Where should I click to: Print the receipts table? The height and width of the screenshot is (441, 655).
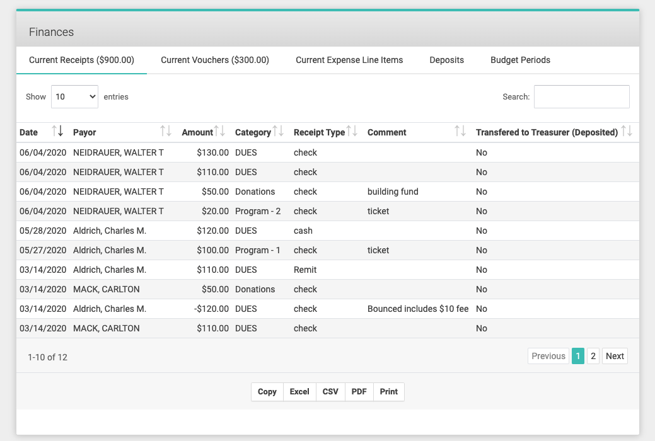pyautogui.click(x=389, y=392)
